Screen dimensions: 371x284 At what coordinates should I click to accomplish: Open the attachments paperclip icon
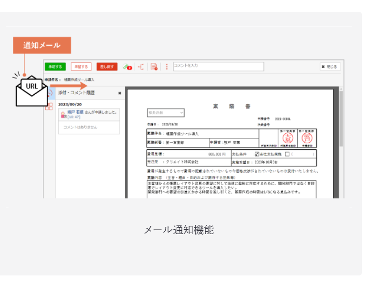pyautogui.click(x=127, y=67)
